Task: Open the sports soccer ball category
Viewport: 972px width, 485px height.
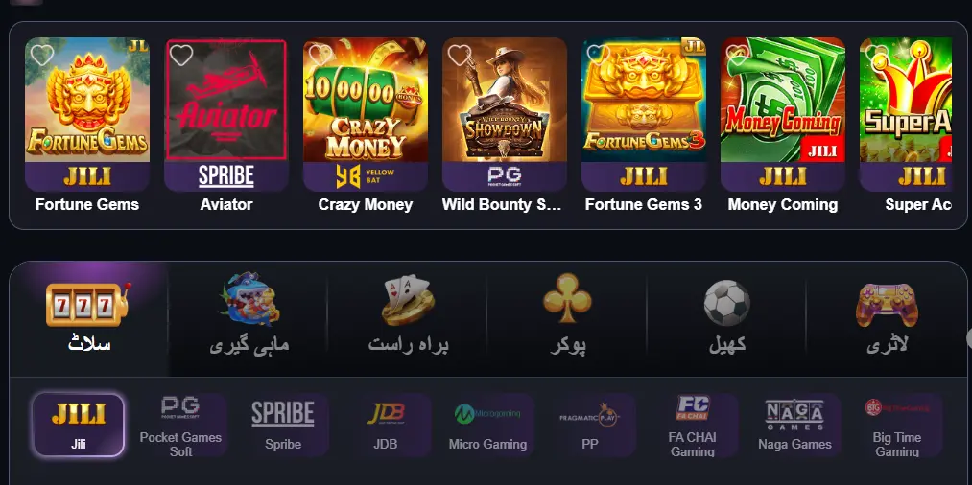Action: [x=727, y=303]
